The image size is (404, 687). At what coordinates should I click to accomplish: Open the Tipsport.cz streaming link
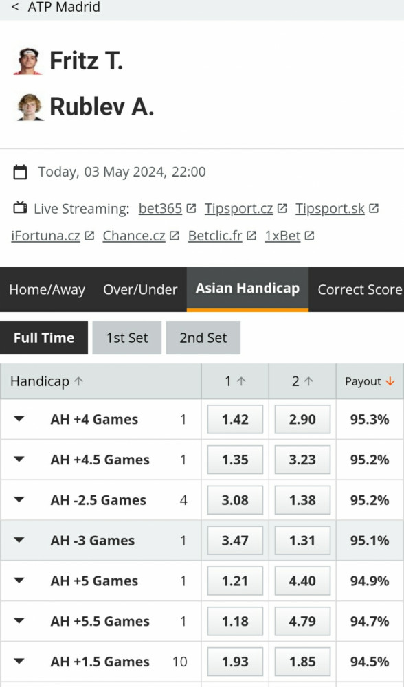(x=239, y=209)
